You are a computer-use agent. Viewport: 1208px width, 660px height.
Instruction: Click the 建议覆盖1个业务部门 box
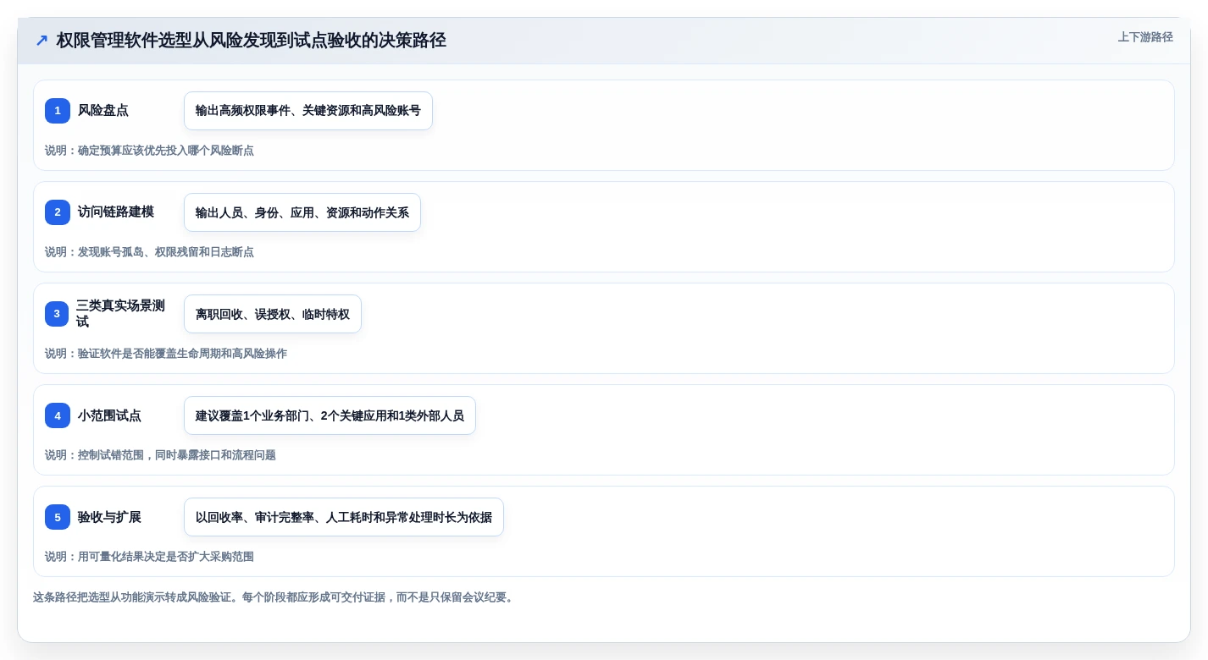330,415
